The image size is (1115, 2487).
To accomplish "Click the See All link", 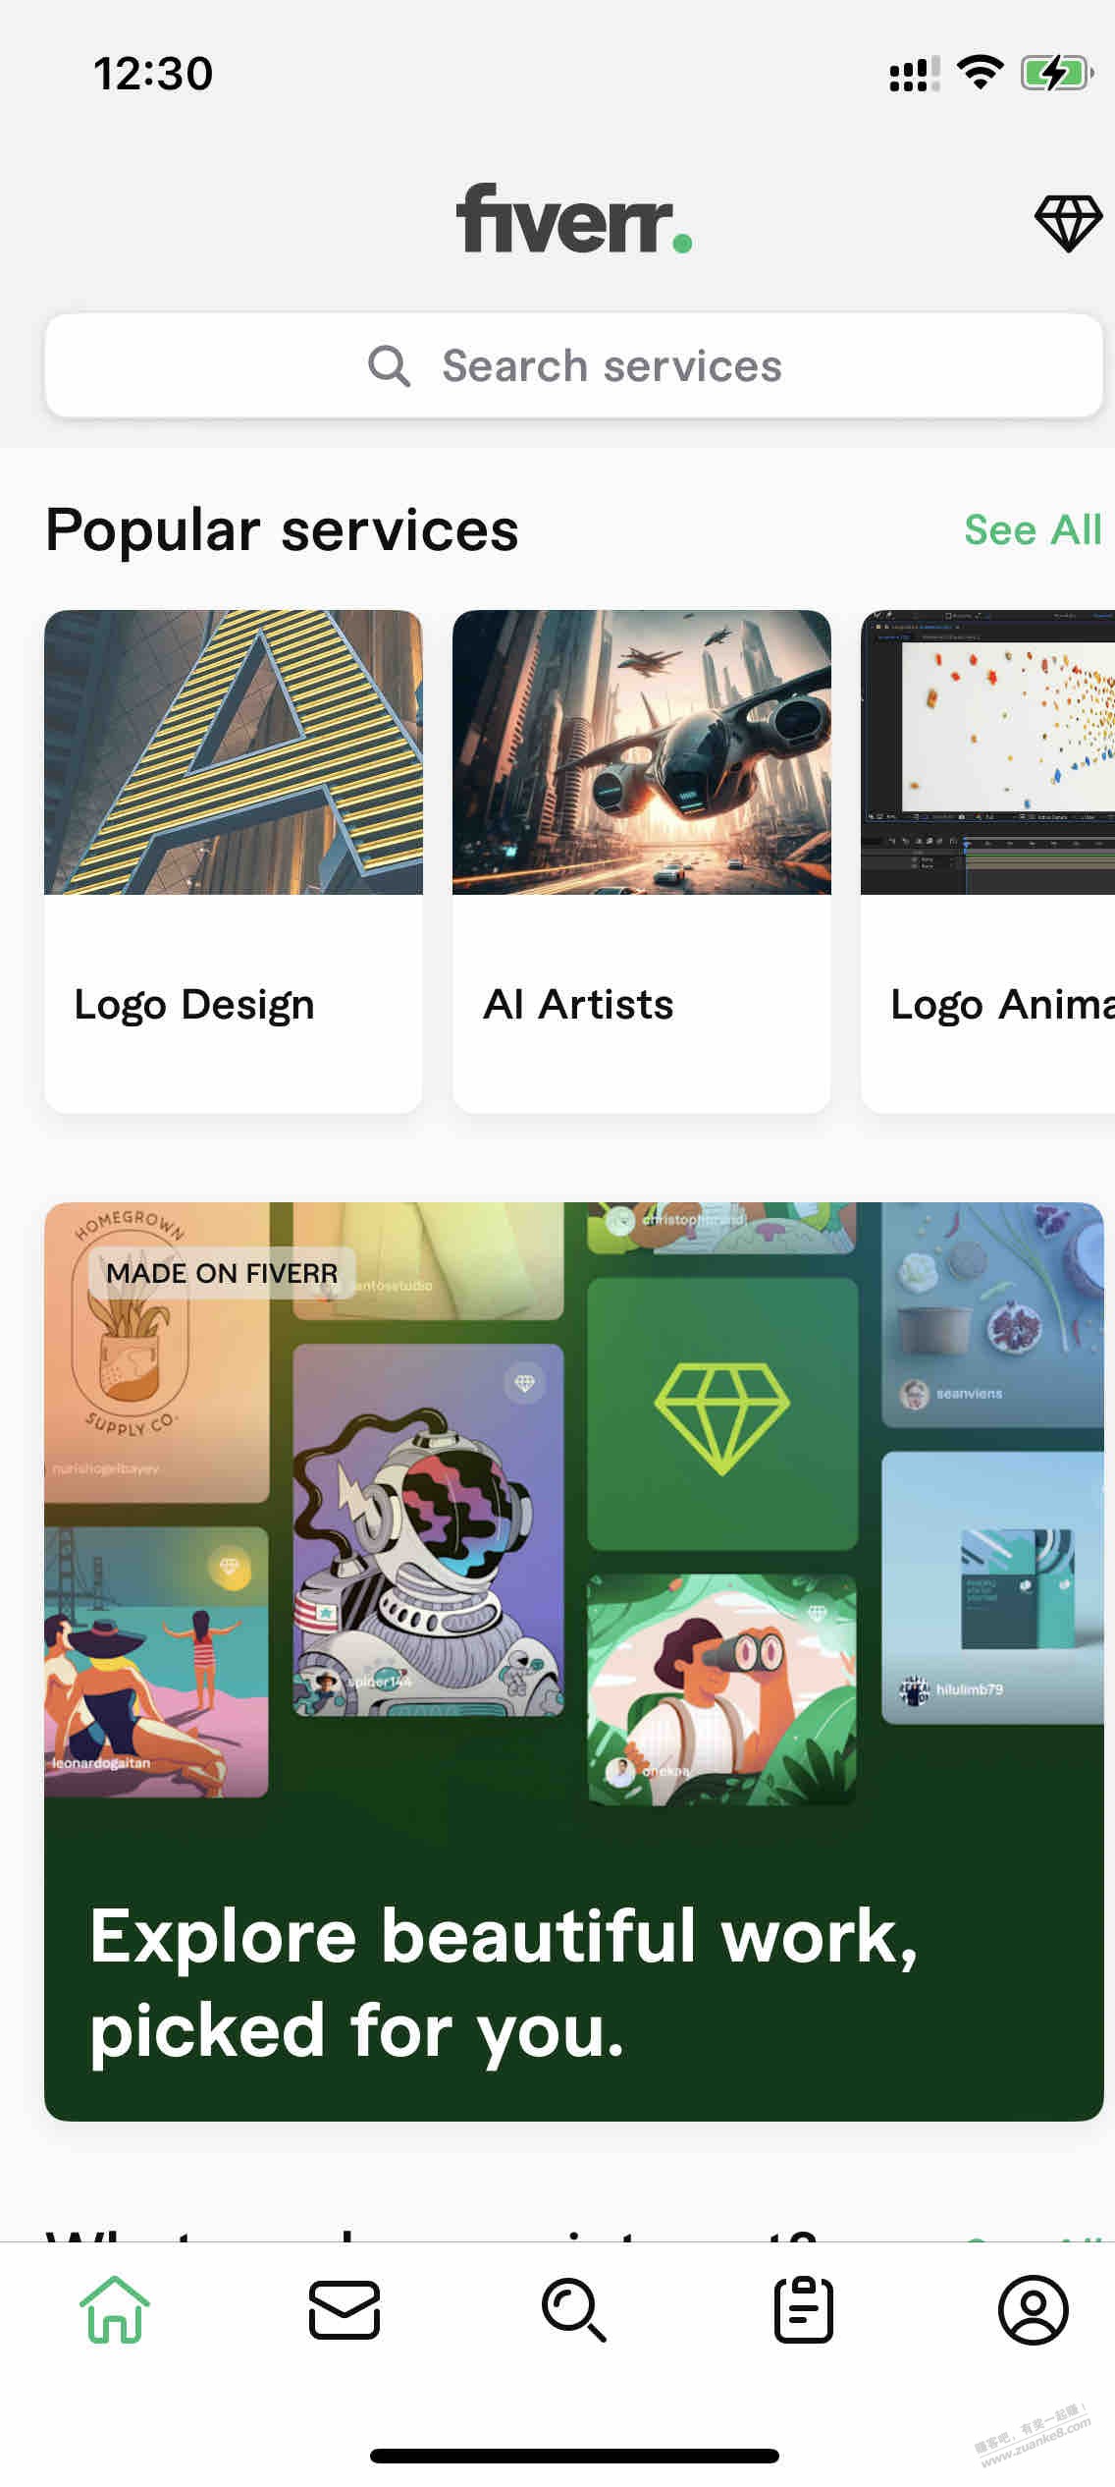I will (1033, 529).
